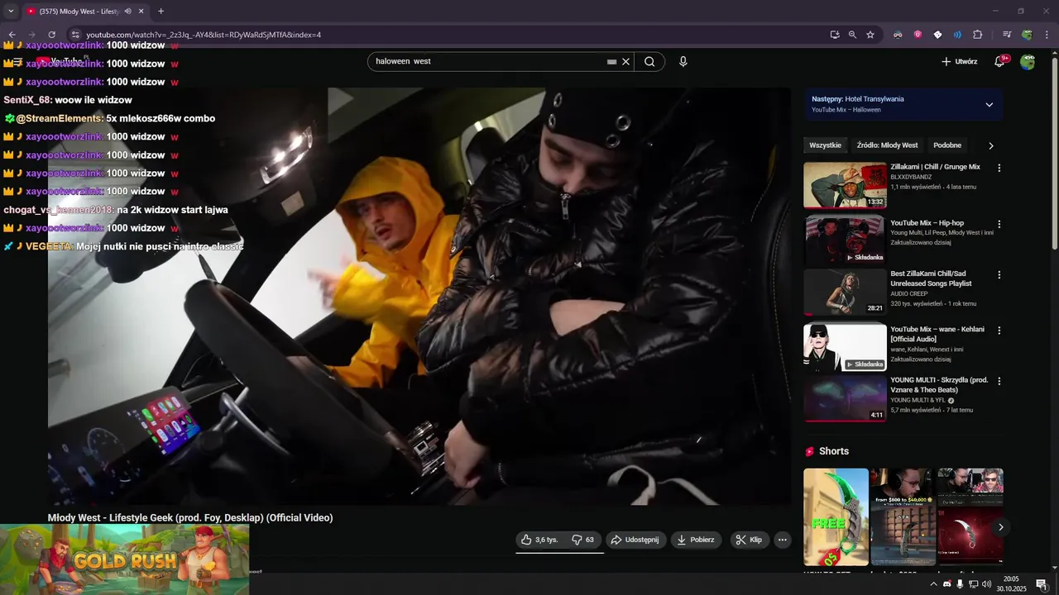Open the Windows notification center
The height and width of the screenshot is (595, 1059).
coord(1042,584)
